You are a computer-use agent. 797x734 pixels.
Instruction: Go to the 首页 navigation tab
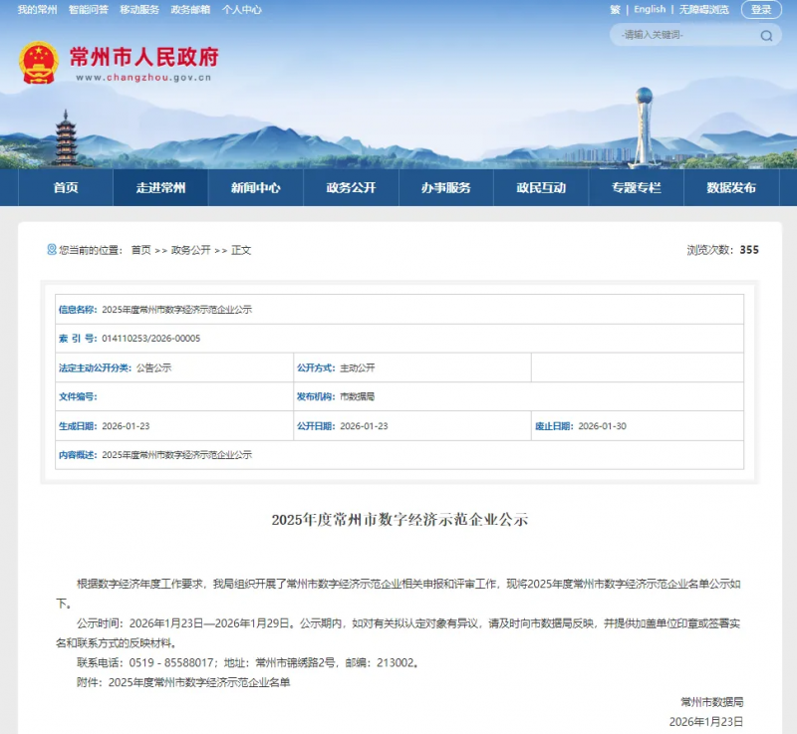click(x=64, y=188)
